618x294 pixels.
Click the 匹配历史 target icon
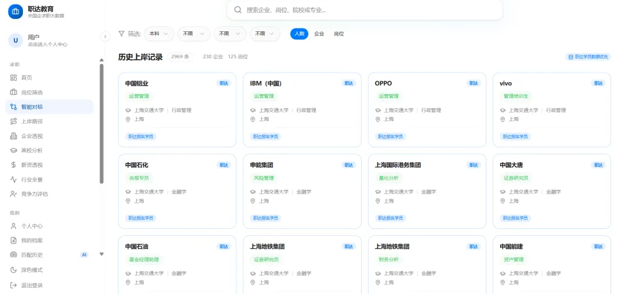13,255
